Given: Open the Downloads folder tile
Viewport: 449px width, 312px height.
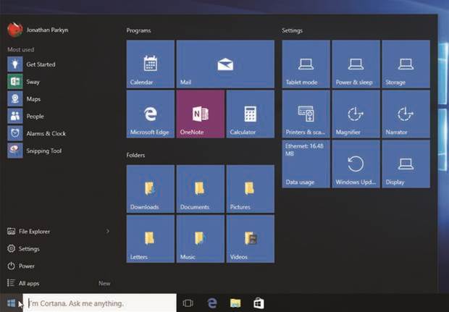Looking at the screenshot, I should 151,189.
